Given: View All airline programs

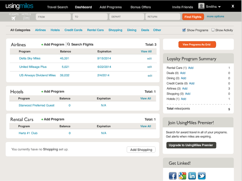Looking at the screenshot, I should 146,51.
